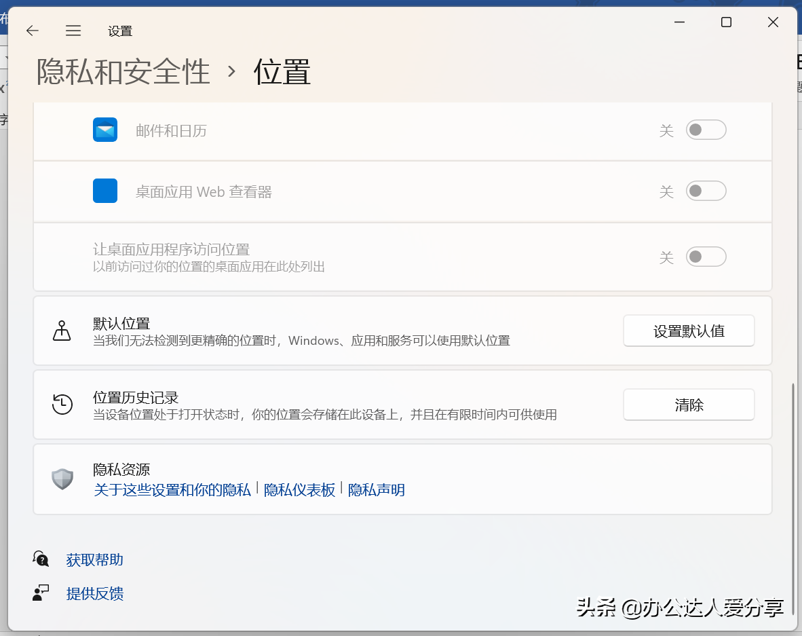Screen dimensions: 802x636
Task: Click the 邮件和日历 app label
Action: pos(171,130)
